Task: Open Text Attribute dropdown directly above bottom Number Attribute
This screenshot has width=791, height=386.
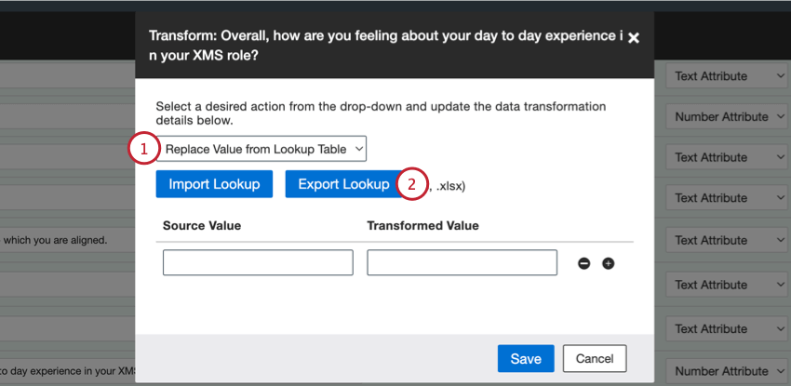Action: 728,329
